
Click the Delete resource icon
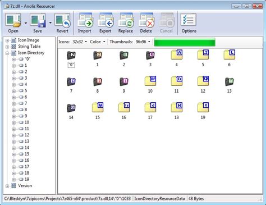(146, 20)
